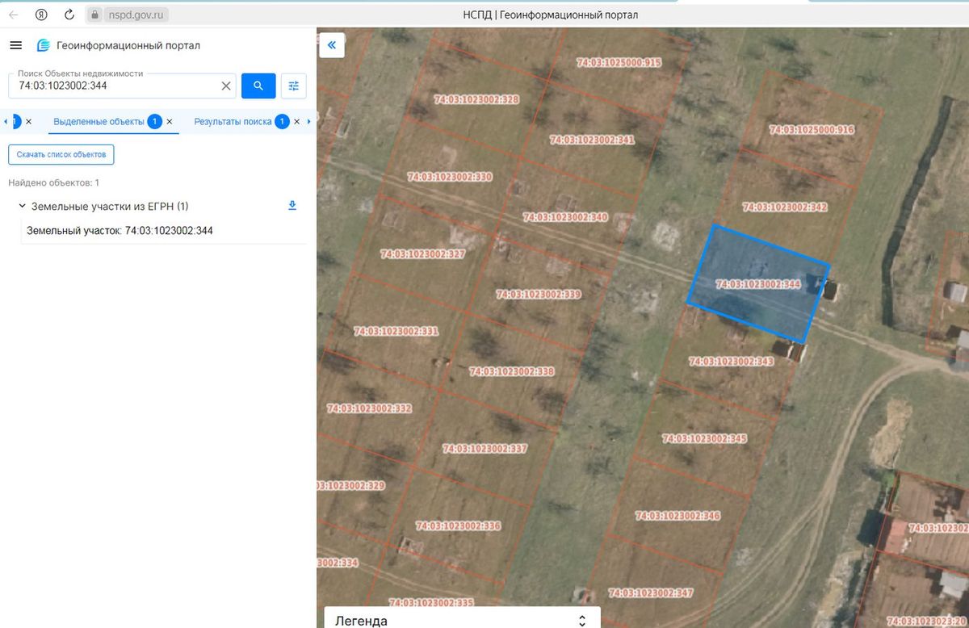
Task: Click parcel label 74:03:1023002:332
Action: pyautogui.click(x=369, y=409)
